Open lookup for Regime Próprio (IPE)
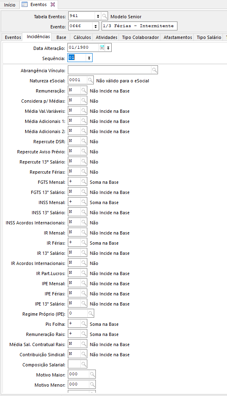Viewport: 227px width, 396px height. pyautogui.click(x=90, y=314)
